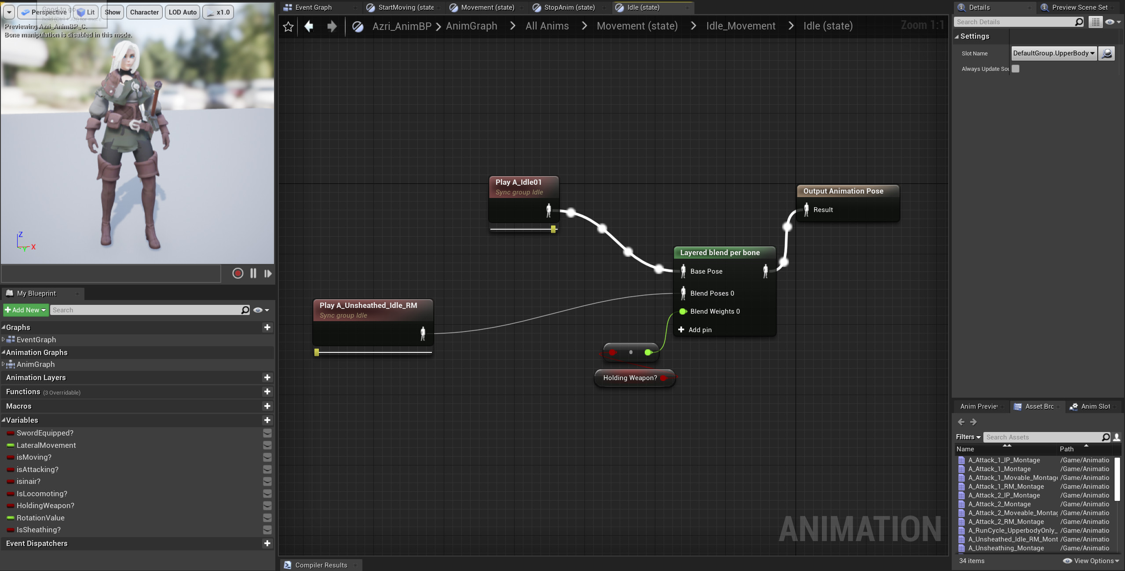Click the person filter icon beside asset search
The image size is (1125, 571).
[x=1118, y=437]
